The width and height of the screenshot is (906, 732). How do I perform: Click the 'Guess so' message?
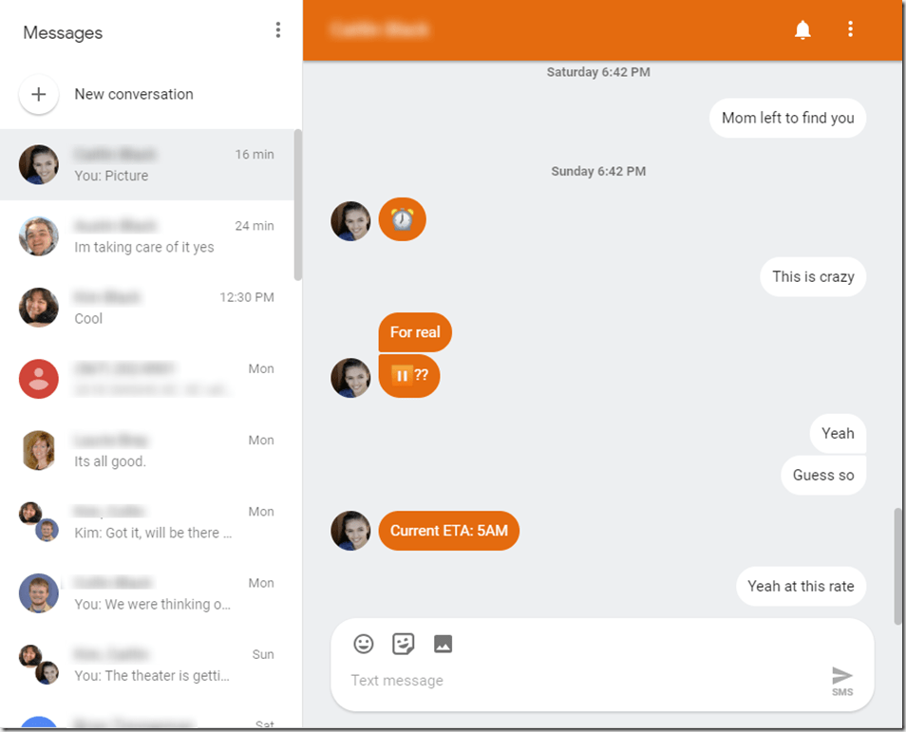[x=823, y=475]
